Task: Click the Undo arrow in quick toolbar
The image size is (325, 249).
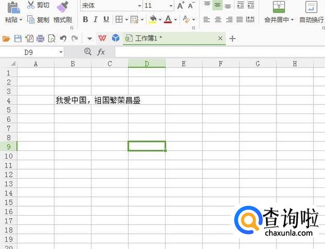Action: pyautogui.click(x=63, y=39)
